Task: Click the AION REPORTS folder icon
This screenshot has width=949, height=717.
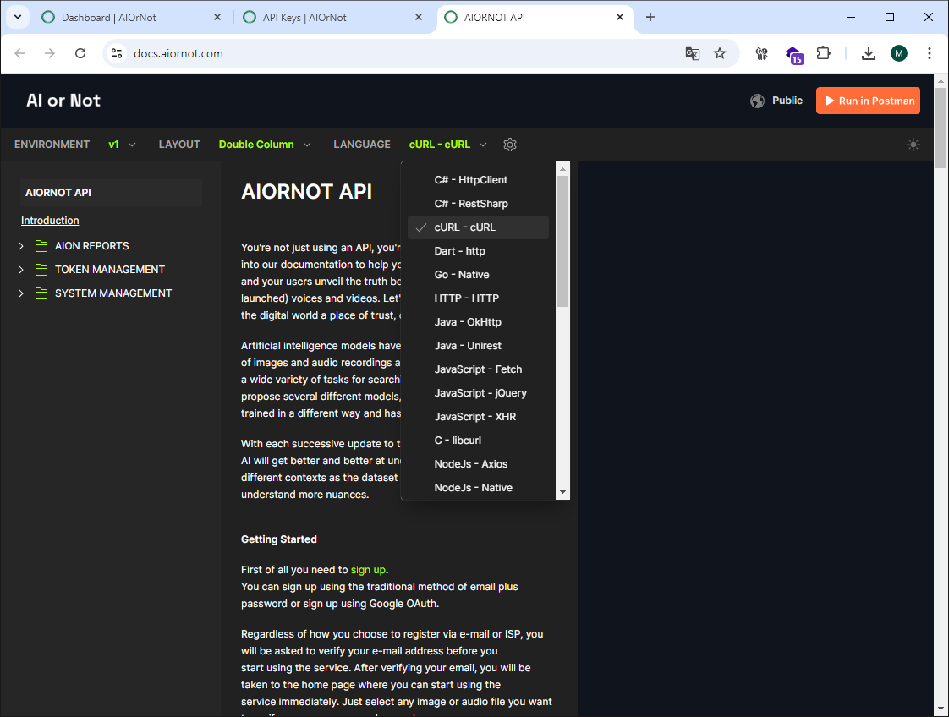Action: [41, 246]
